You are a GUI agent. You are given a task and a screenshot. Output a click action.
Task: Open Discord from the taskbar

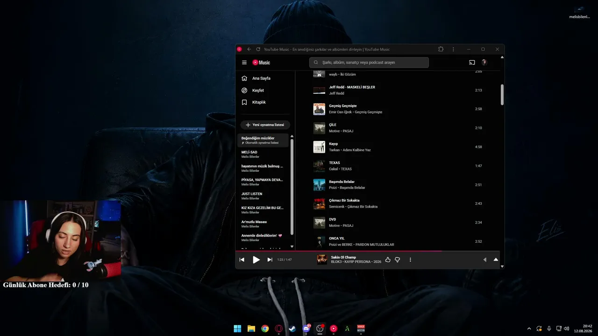coord(306,329)
